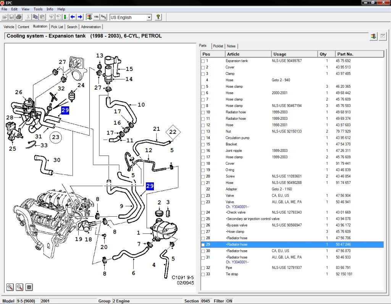The image size is (391, 304).
Task: Open the Notes tab in the parts panel
Action: [231, 46]
